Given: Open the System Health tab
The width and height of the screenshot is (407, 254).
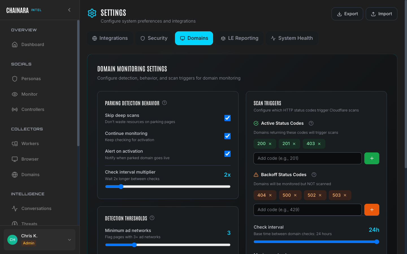Looking at the screenshot, I should [x=292, y=38].
